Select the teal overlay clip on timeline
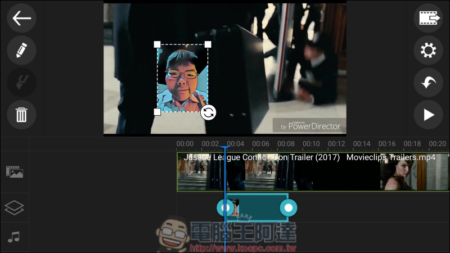The height and width of the screenshot is (253, 450). [257, 207]
